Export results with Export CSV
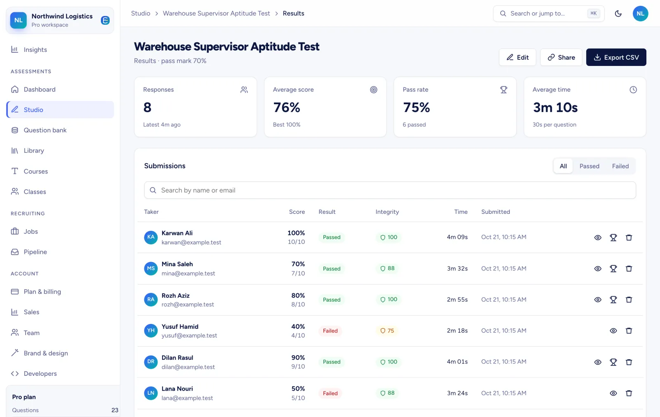 pos(616,57)
